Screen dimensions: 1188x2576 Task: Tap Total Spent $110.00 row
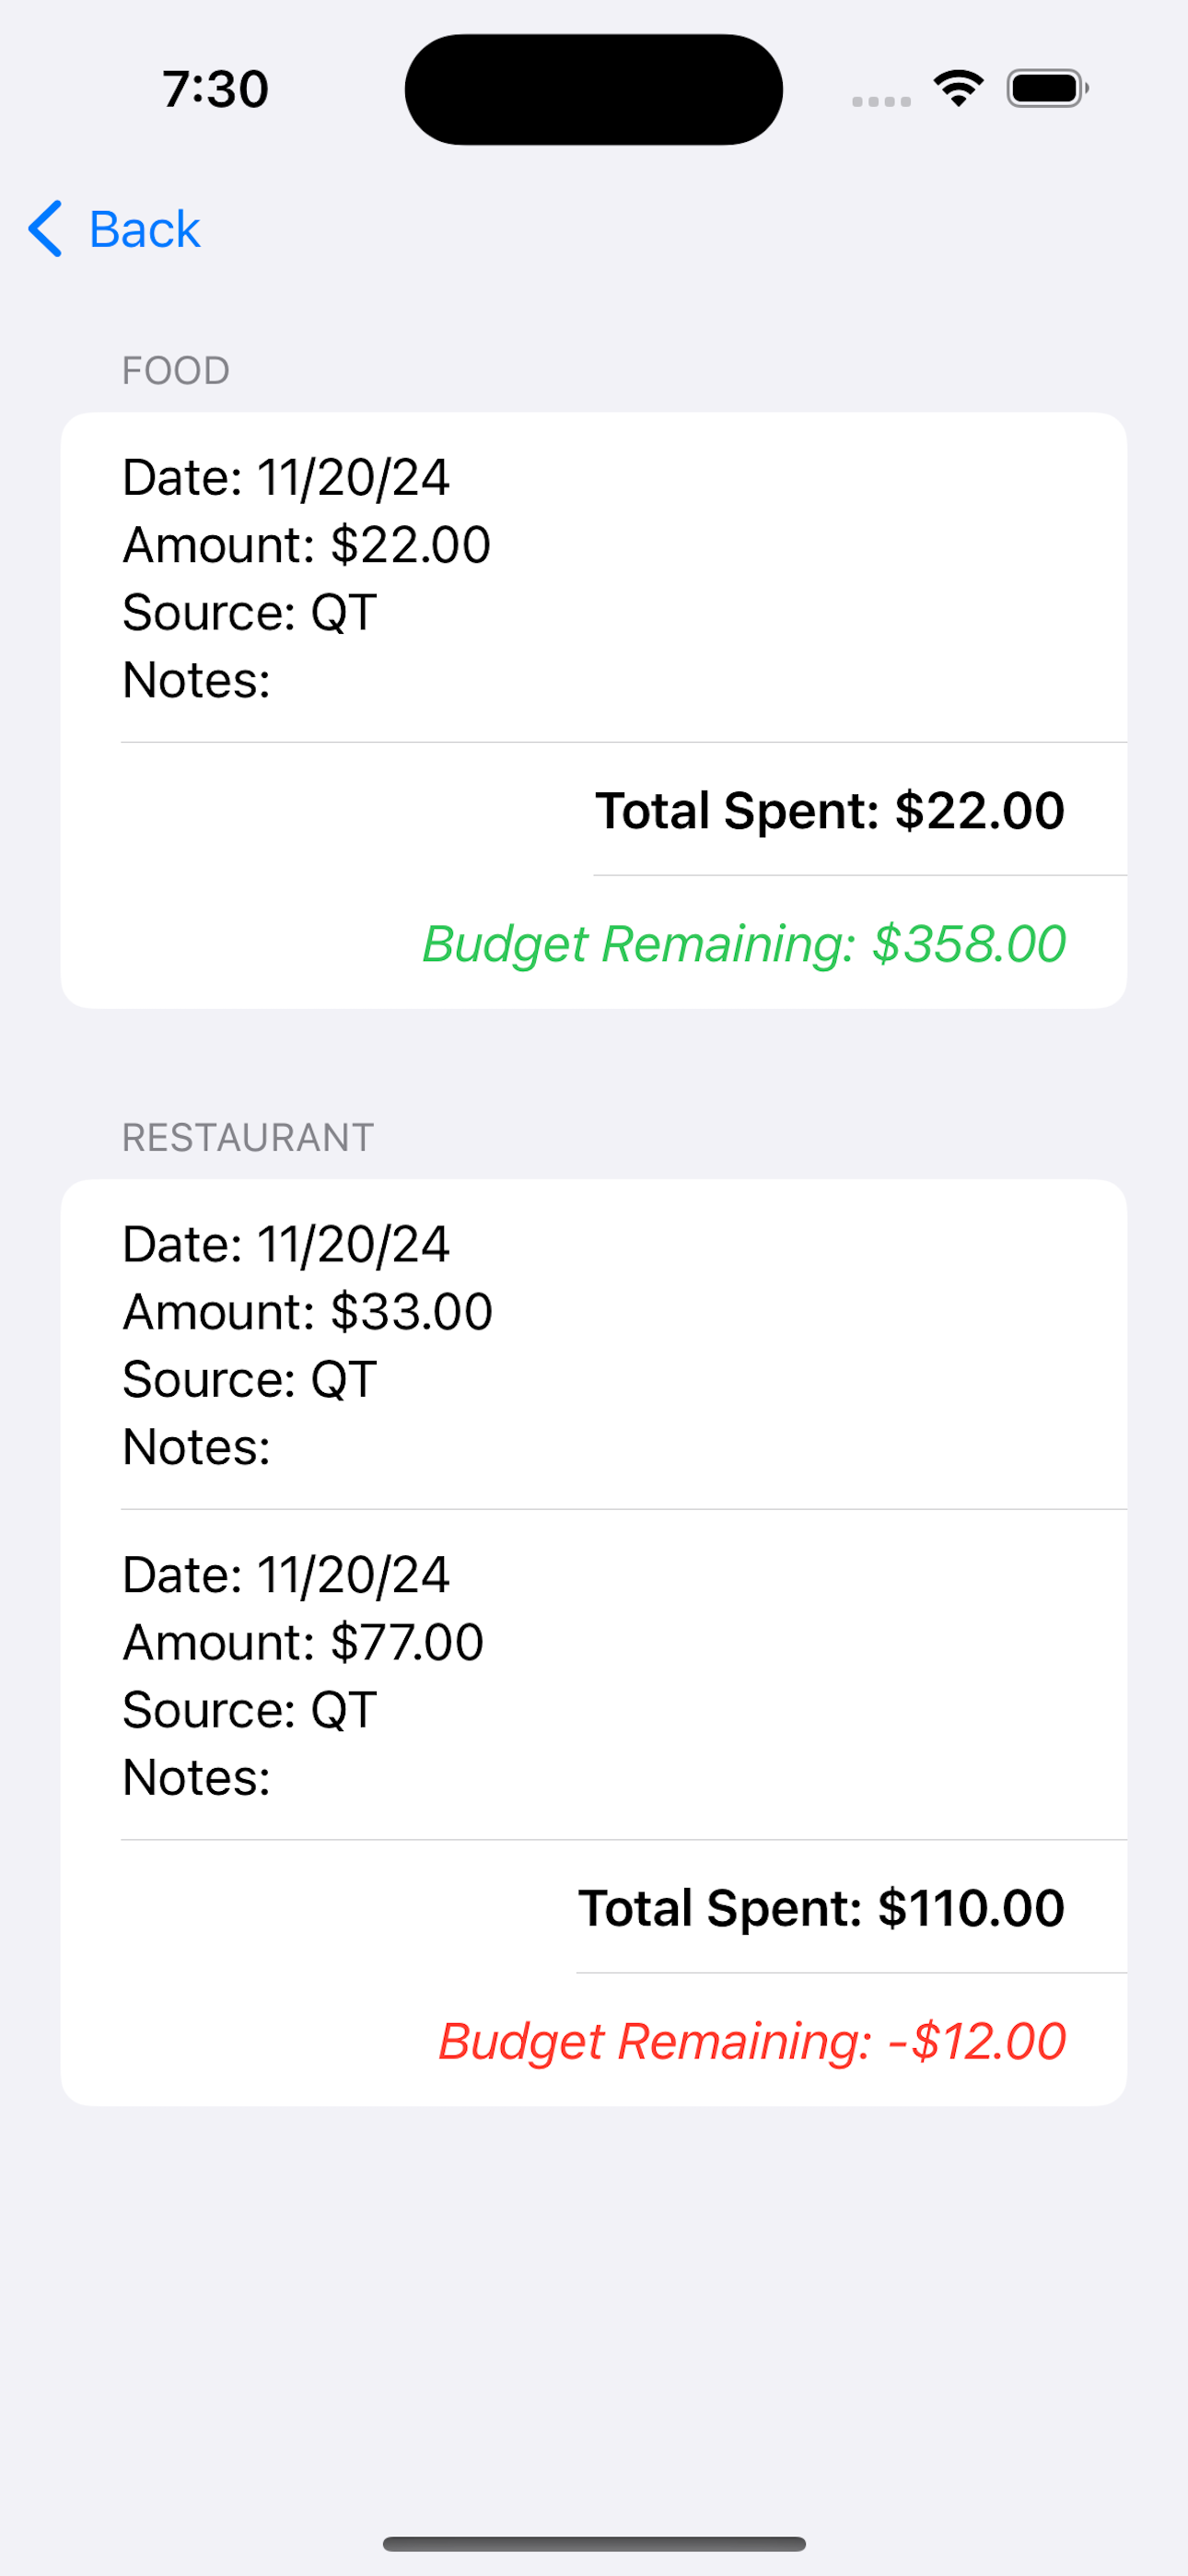(x=821, y=1908)
